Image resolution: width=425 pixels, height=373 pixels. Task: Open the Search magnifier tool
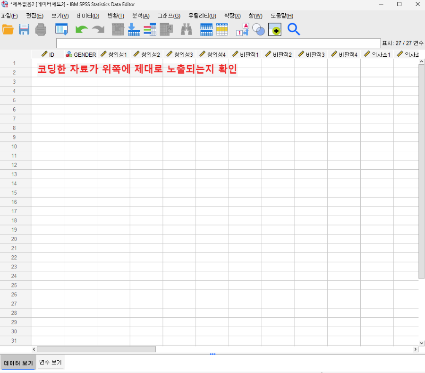click(x=294, y=29)
